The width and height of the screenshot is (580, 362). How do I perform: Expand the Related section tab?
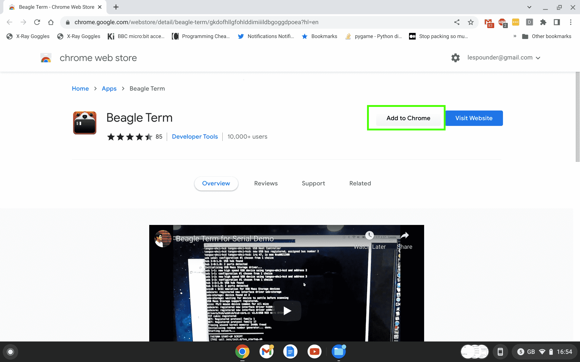pos(360,183)
